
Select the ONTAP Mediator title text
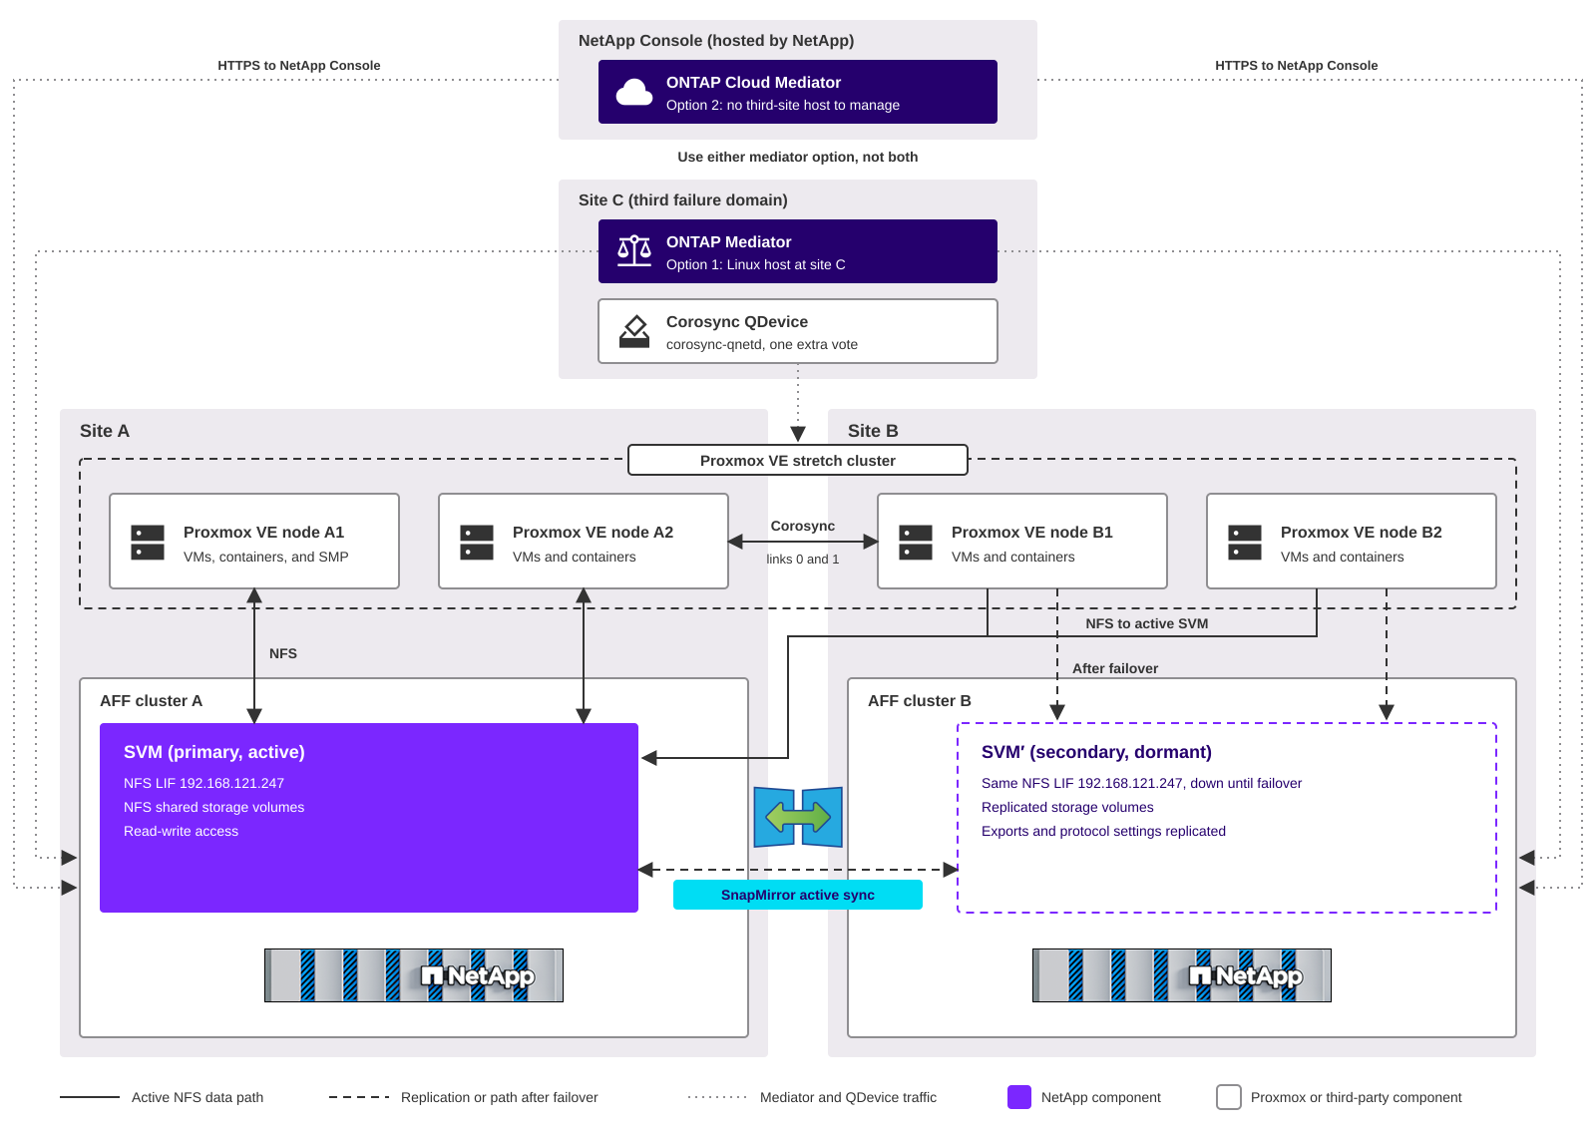click(728, 242)
